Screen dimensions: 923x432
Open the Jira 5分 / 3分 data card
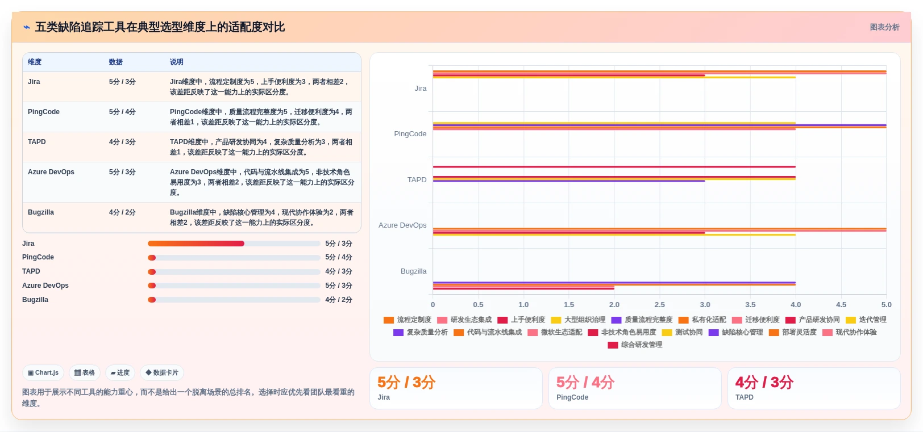(x=456, y=388)
